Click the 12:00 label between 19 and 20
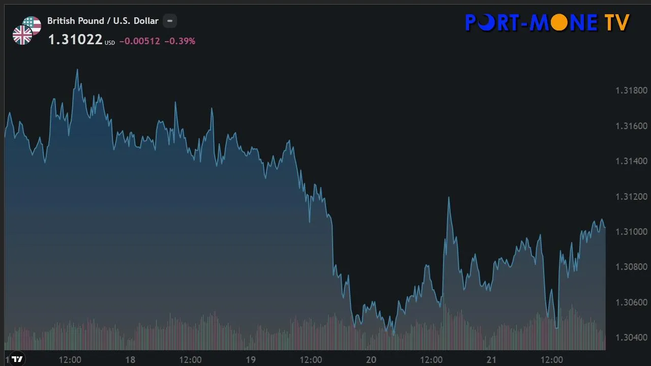The height and width of the screenshot is (366, 651). tap(311, 360)
